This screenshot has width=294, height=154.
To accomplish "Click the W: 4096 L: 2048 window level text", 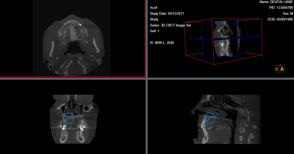I will pyautogui.click(x=162, y=43).
